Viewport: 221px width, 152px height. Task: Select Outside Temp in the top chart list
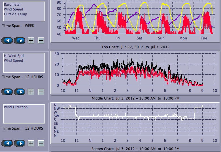(16, 14)
